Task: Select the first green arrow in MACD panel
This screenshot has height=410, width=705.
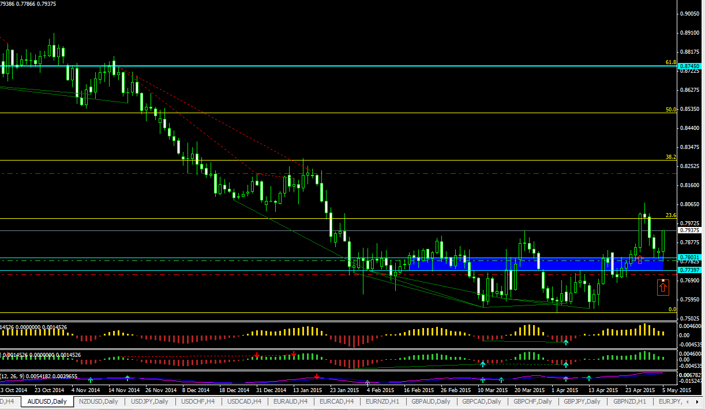Action: (x=91, y=379)
